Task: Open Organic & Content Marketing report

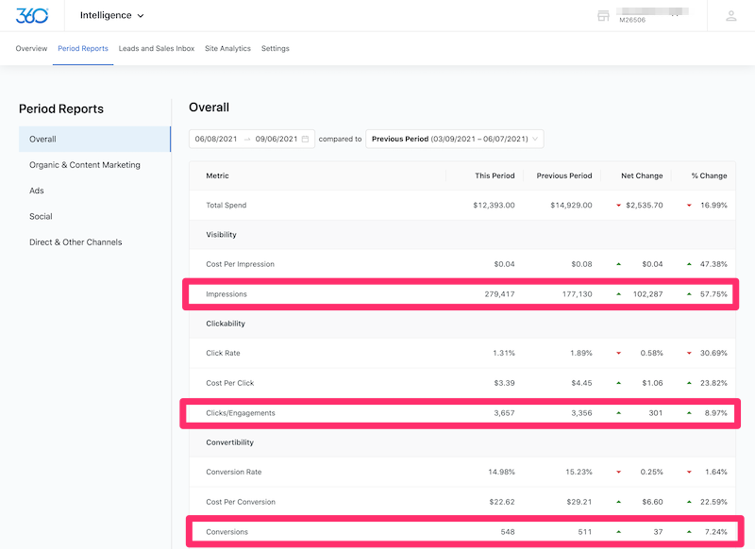Action: [x=85, y=165]
